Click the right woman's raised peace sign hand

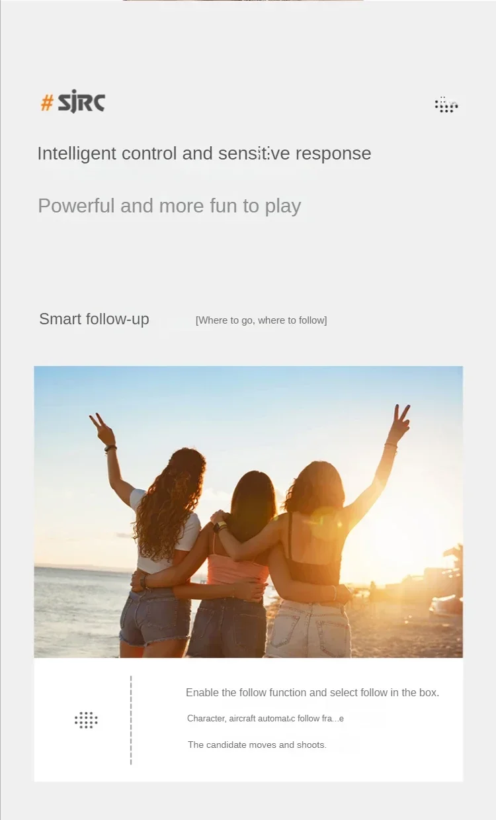399,423
